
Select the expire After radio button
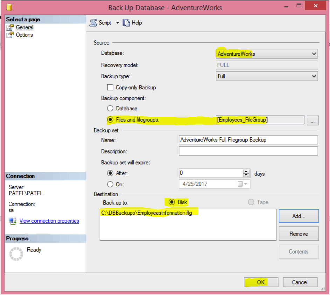[110, 173]
